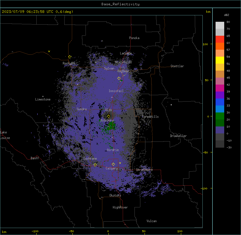This screenshot has height=235, width=241.
Task: Click the Drumheller label
Action: coord(178,136)
